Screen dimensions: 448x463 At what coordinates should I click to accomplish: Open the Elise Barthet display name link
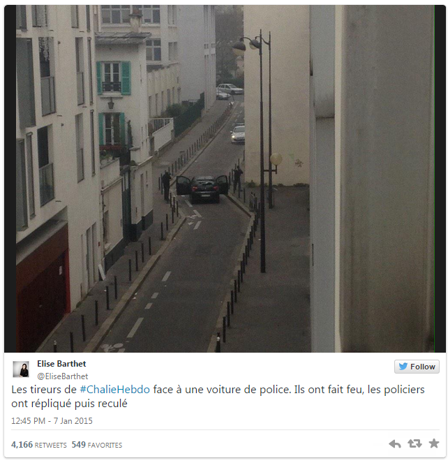coord(61,364)
